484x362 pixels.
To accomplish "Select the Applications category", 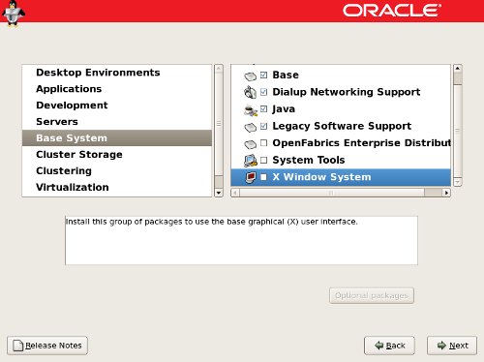I will 117,89.
